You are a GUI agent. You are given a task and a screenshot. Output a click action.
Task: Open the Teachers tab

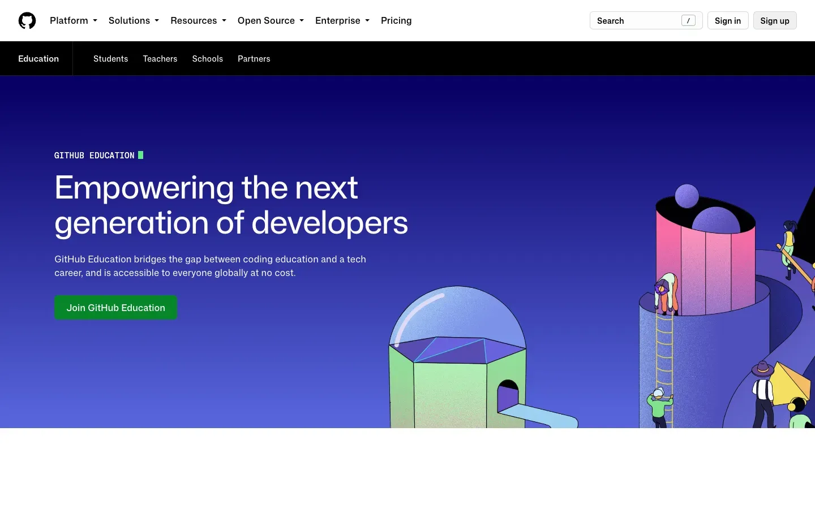[x=160, y=58]
